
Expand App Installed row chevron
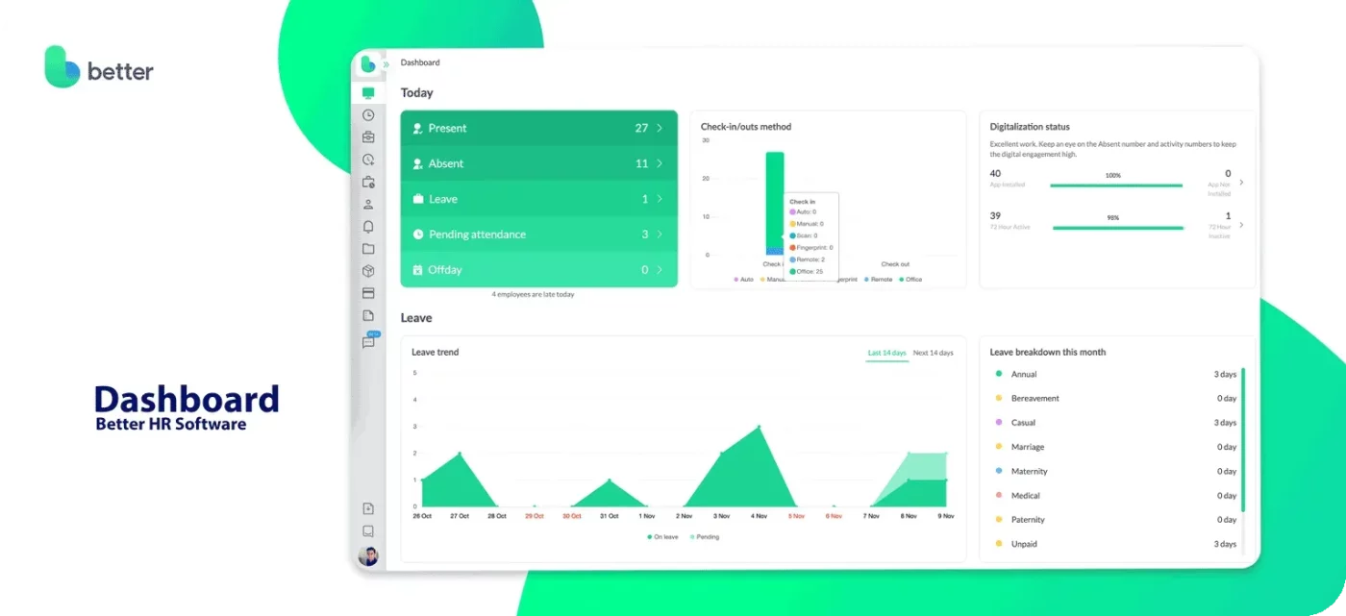(1241, 182)
